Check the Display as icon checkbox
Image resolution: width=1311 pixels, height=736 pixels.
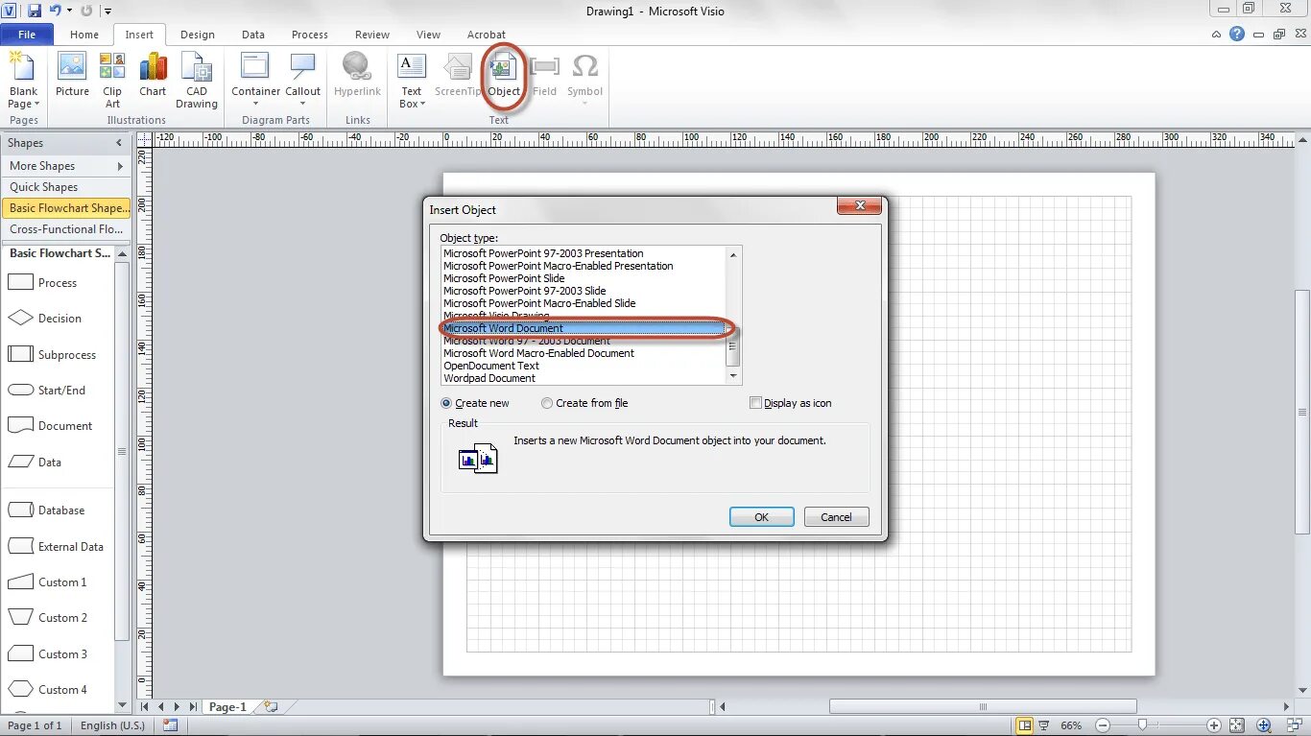[755, 403]
